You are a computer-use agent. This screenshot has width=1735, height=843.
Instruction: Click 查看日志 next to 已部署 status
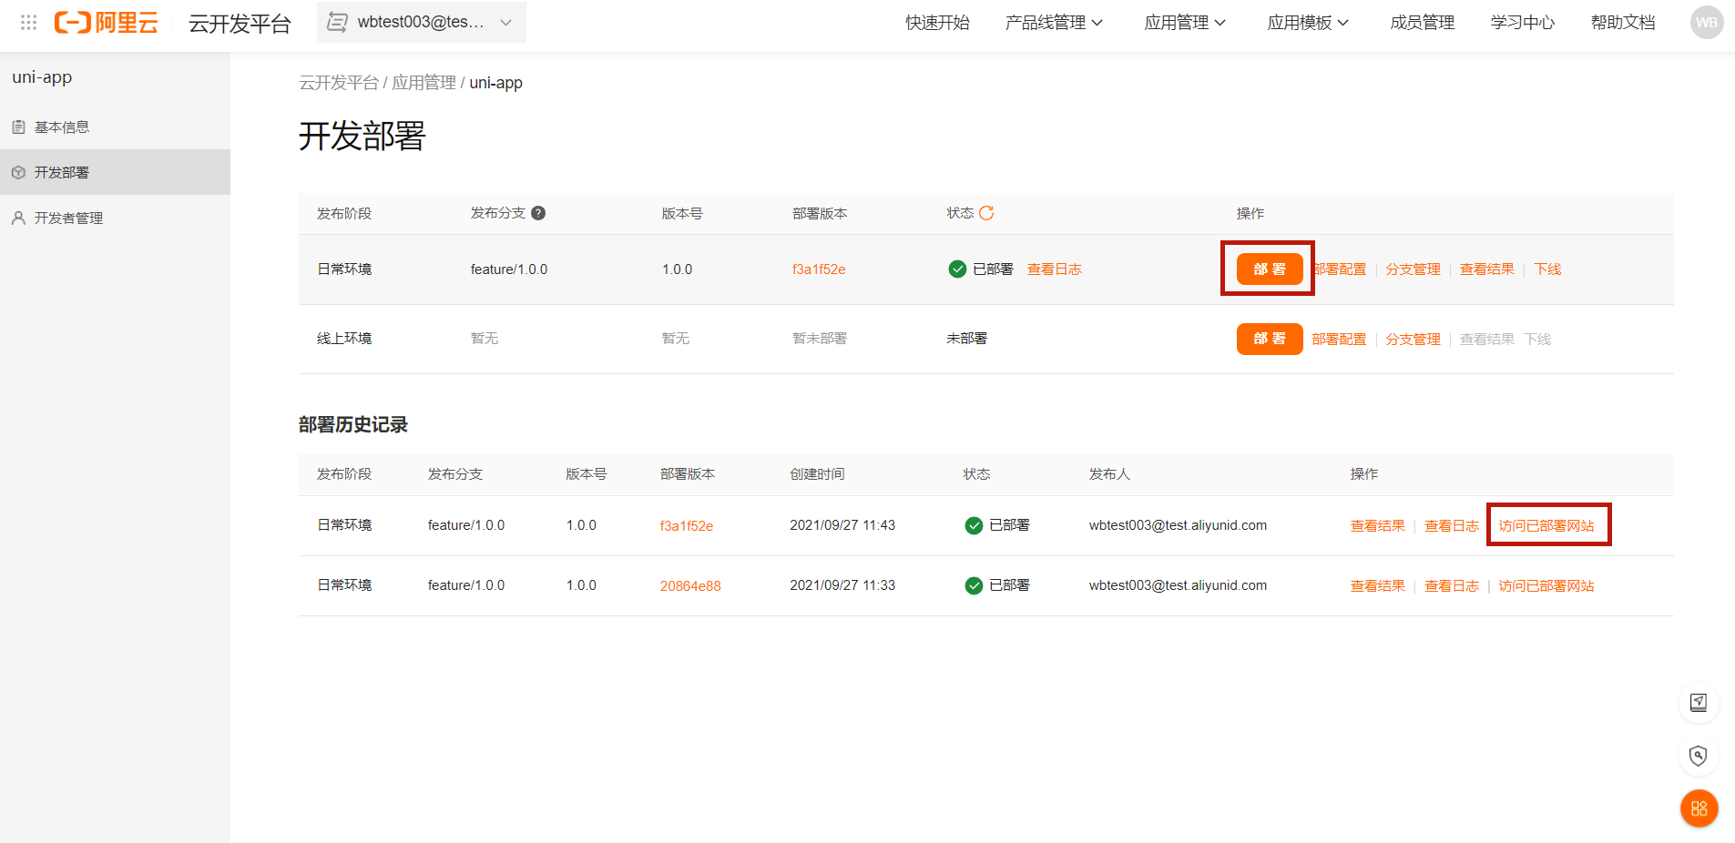(1055, 269)
